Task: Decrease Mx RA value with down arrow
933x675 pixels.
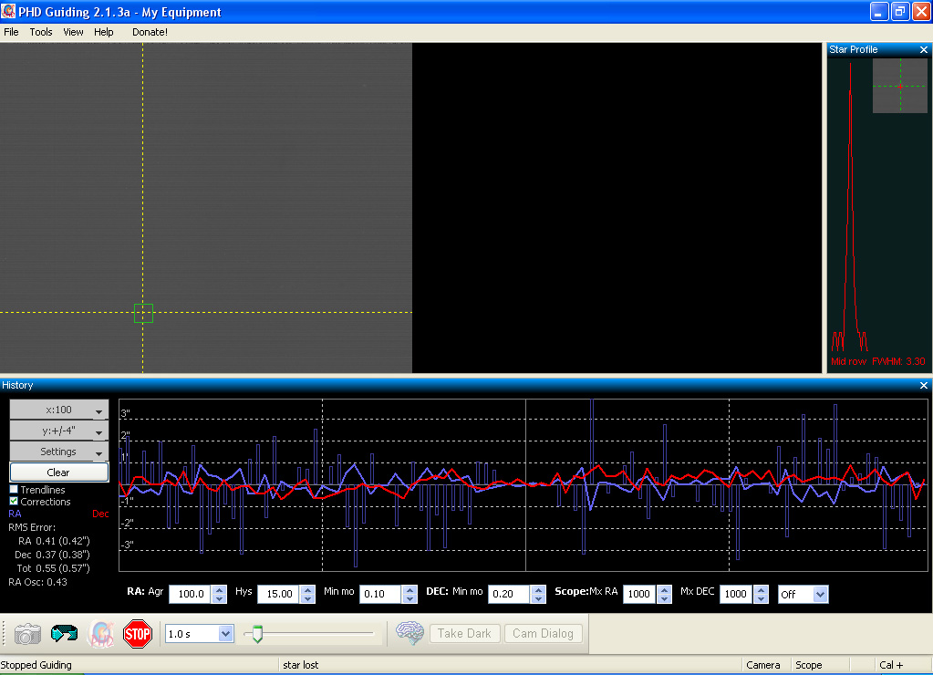Action: pyautogui.click(x=665, y=598)
